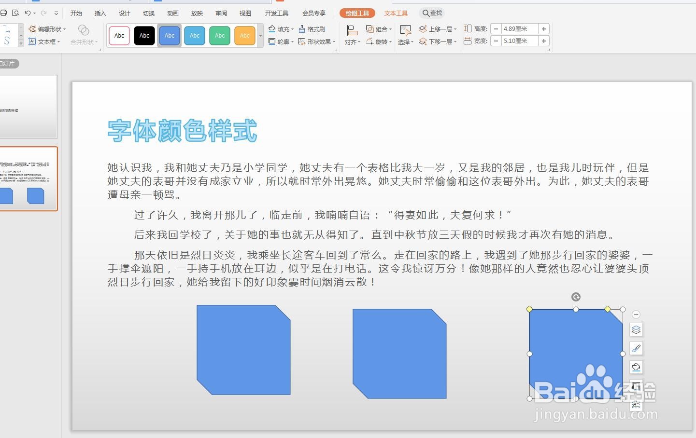The height and width of the screenshot is (438, 696).
Task: Click the 合并形状 (Merge Shapes) button
Action: (x=84, y=41)
